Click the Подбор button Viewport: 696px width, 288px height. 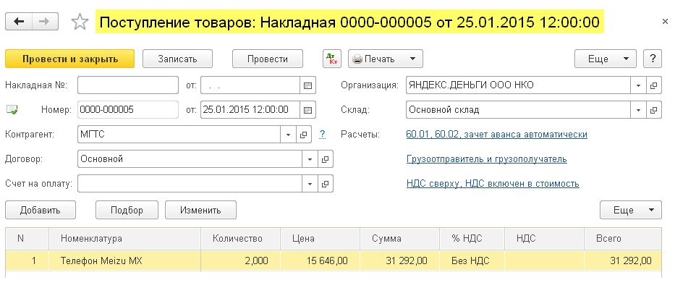[127, 210]
